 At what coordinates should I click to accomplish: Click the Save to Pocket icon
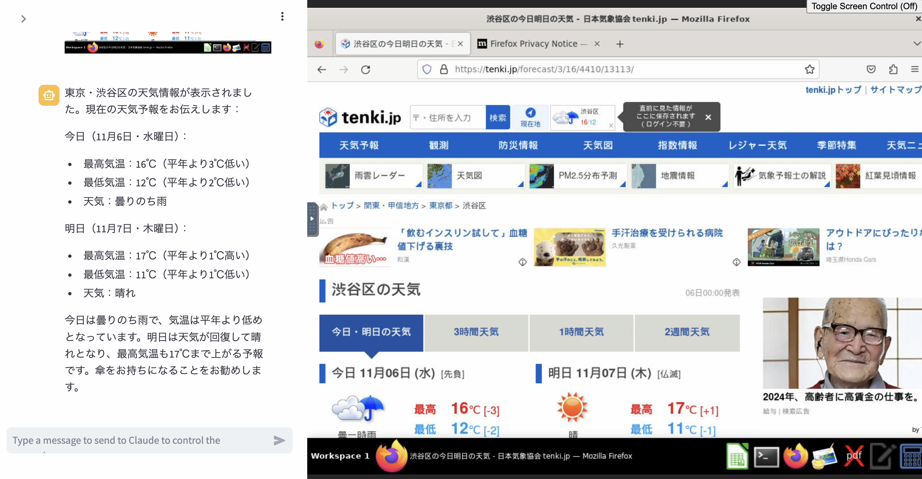click(871, 70)
